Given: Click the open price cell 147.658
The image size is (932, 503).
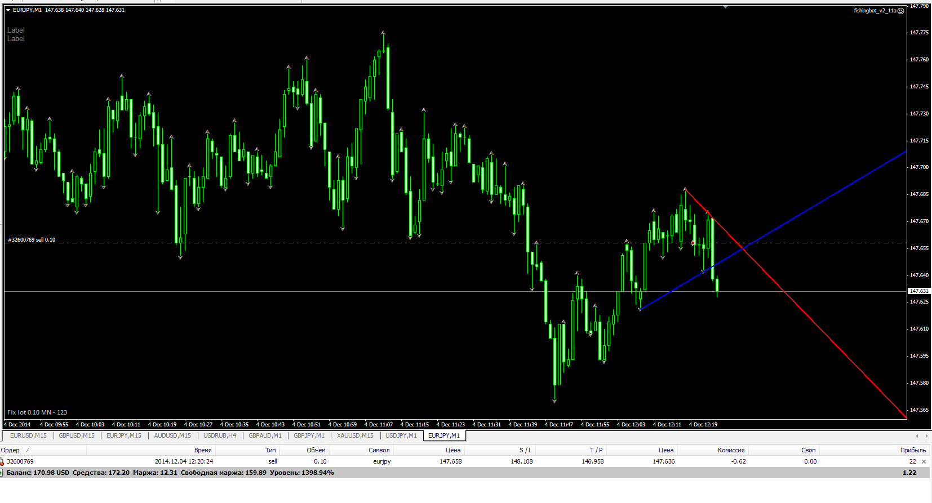Looking at the screenshot, I should [451, 461].
